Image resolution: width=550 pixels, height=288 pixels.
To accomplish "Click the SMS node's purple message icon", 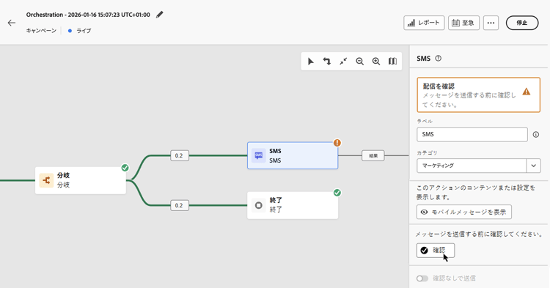I will [x=259, y=155].
